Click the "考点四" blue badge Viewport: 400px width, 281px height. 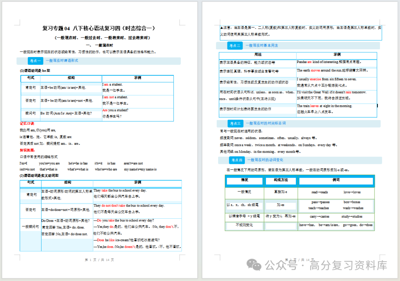pos(237,160)
